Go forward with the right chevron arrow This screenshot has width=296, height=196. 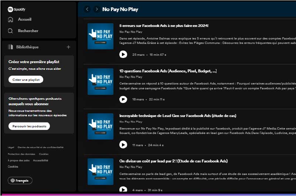click(x=97, y=9)
